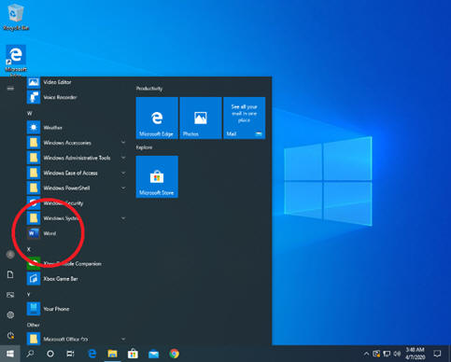Open Windows Security app
Screen dimensions: 451x362
(x=77, y=203)
